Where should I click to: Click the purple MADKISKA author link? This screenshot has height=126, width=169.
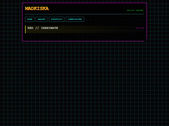pos(140,28)
